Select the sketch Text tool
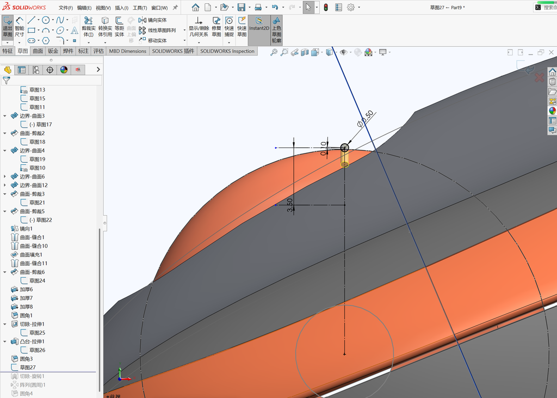The image size is (557, 398). click(74, 30)
